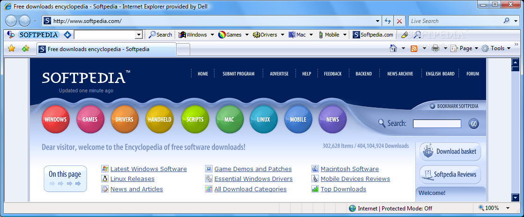Click the yellow HANDHELD ball button
This screenshot has width=524, height=217.
coord(159,120)
